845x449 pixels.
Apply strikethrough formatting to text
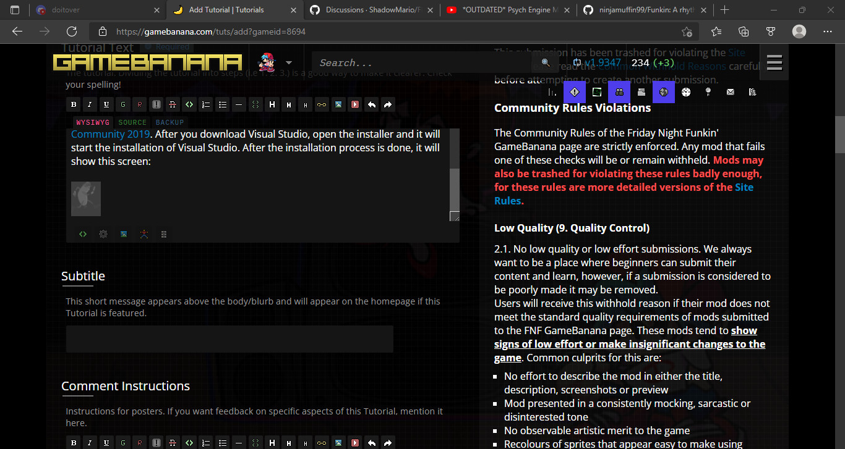173,104
